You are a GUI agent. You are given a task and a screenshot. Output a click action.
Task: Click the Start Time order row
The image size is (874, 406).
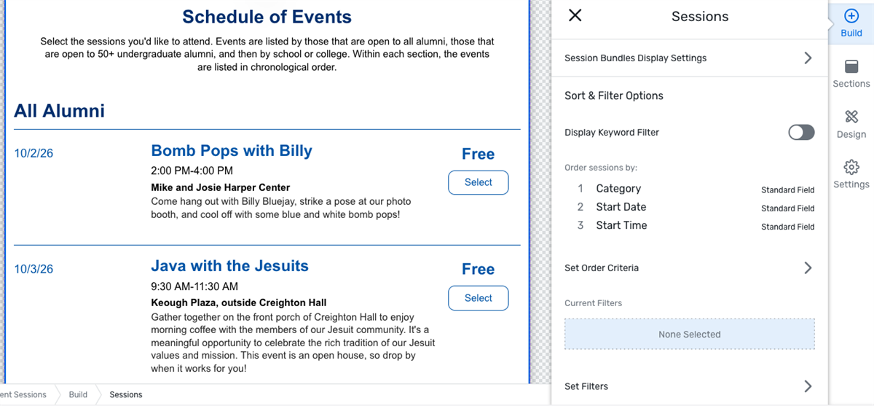click(x=690, y=225)
